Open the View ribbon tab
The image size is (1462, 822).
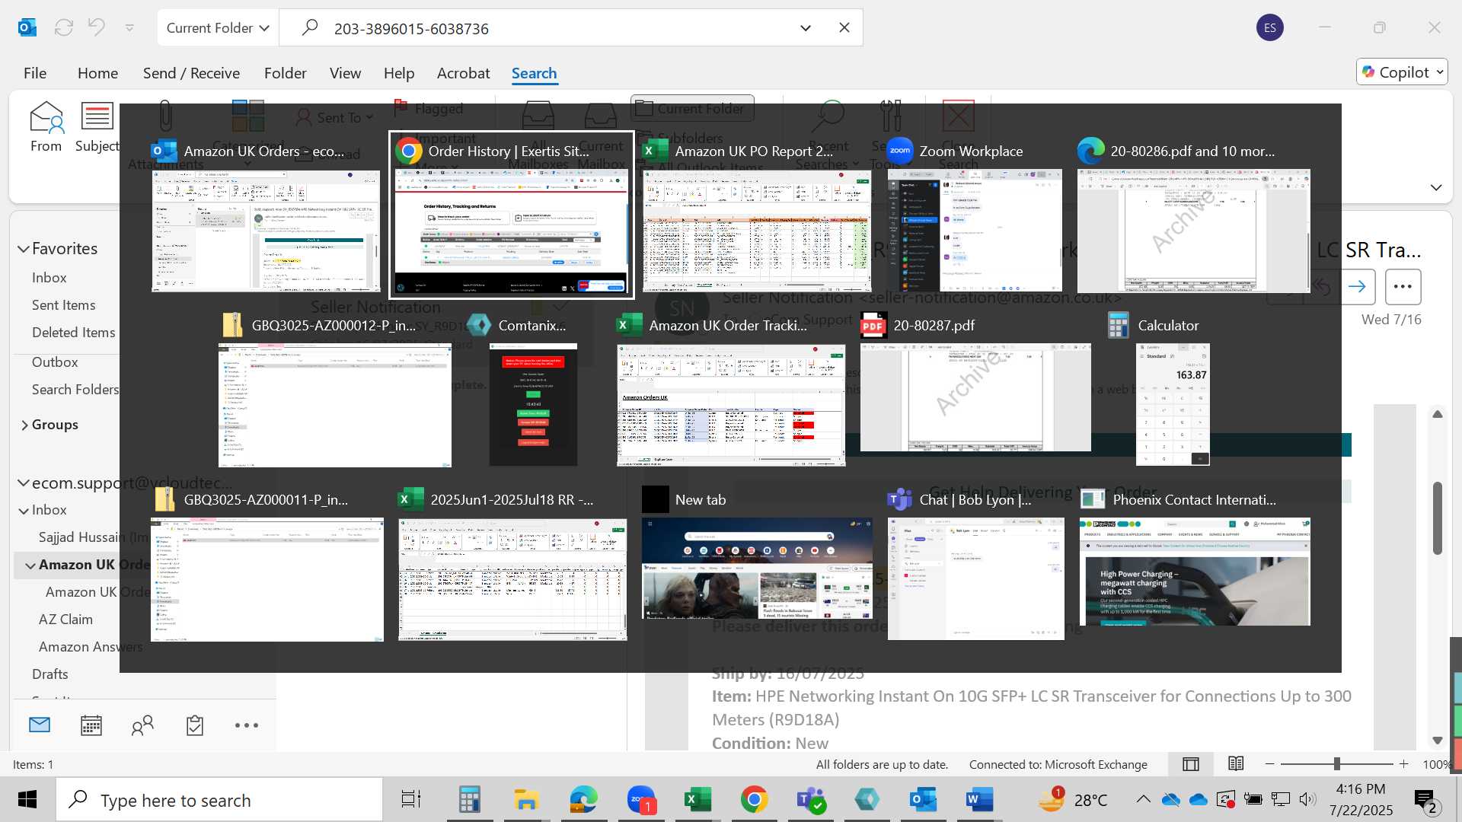[345, 73]
